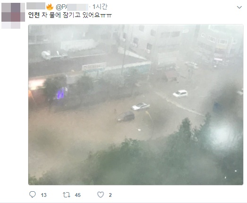The image size is (247, 203).
Task: Click the white hatchback car in the photo
Action: 180,93
